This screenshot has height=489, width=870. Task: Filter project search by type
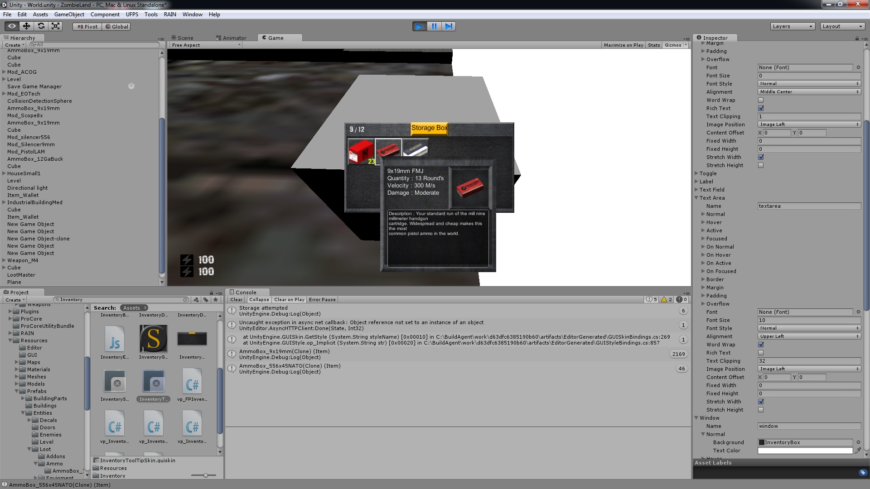point(196,300)
